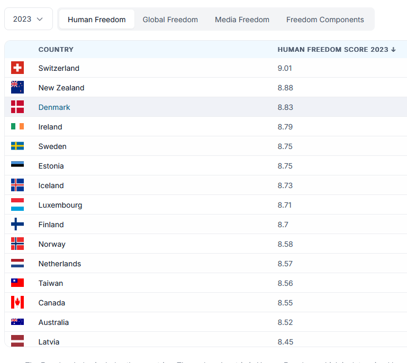Click the Netherlands row score 8.57
Screen dimensions: 407x363
pyautogui.click(x=285, y=264)
